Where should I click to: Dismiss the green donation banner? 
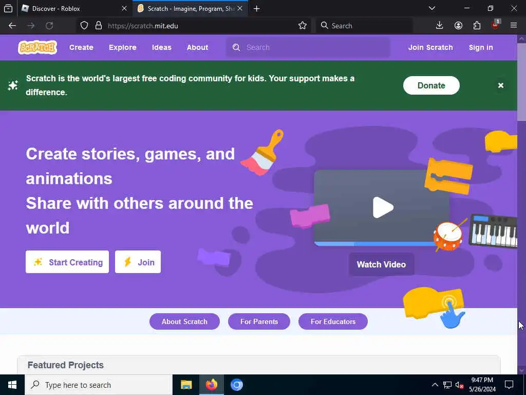pyautogui.click(x=500, y=85)
